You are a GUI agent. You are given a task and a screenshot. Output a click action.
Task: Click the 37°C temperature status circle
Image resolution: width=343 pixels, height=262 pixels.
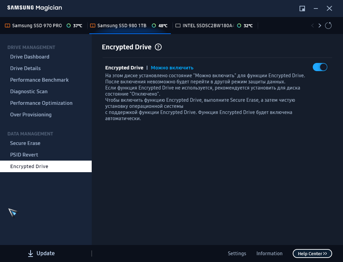click(x=69, y=26)
